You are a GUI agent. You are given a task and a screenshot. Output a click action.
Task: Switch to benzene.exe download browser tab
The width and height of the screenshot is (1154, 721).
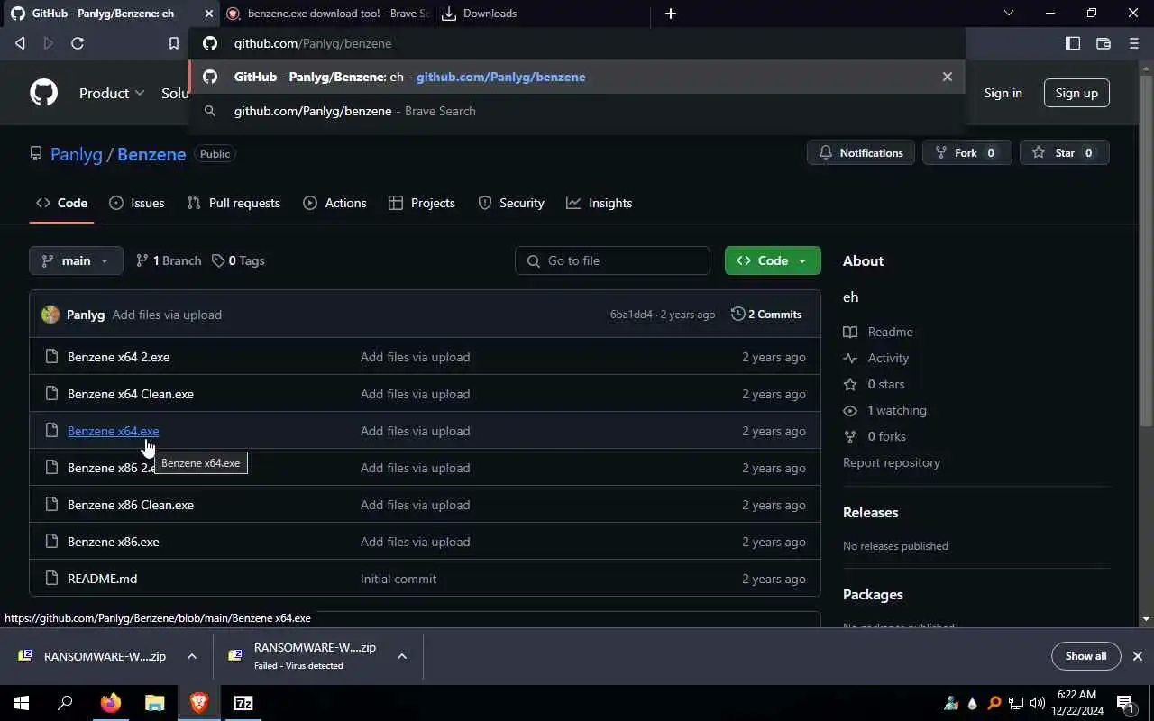coord(328,14)
